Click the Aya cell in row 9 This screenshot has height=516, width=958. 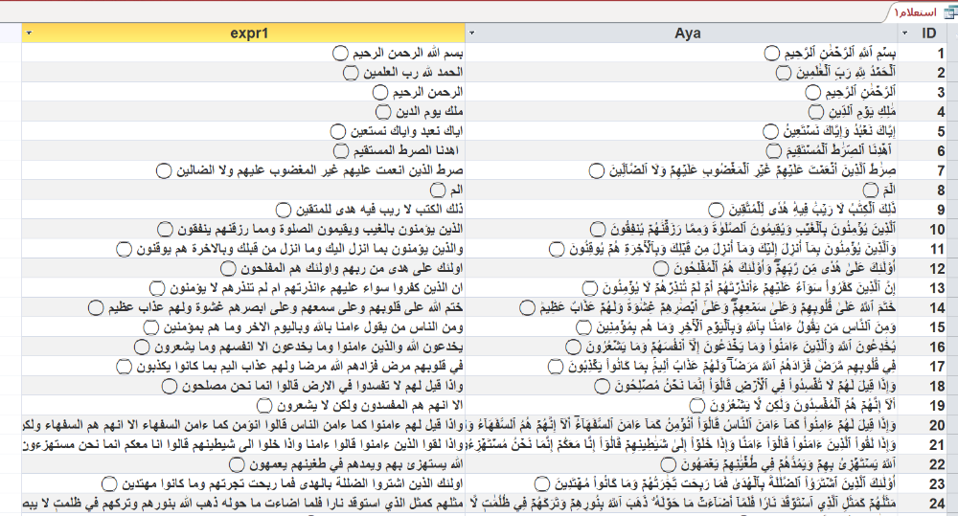681,210
